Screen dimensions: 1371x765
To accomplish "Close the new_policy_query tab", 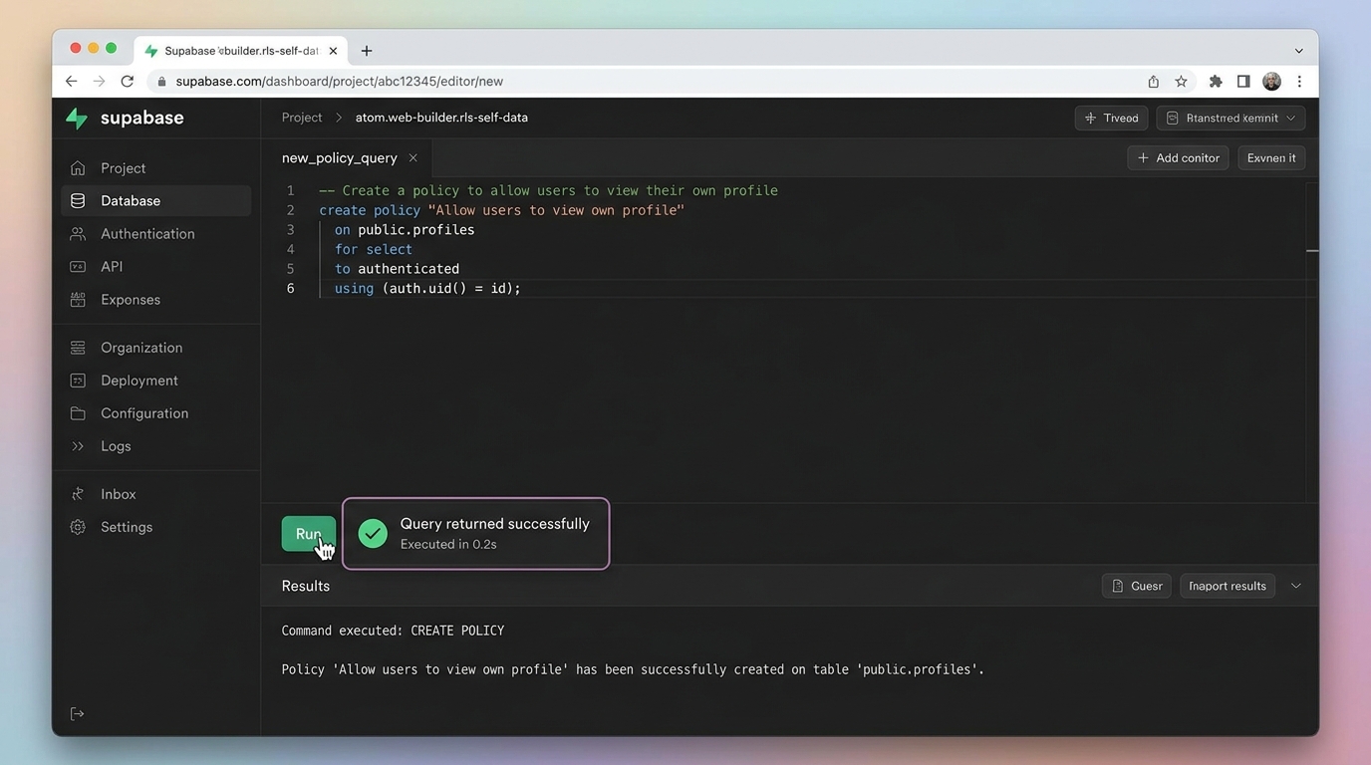I will point(412,158).
